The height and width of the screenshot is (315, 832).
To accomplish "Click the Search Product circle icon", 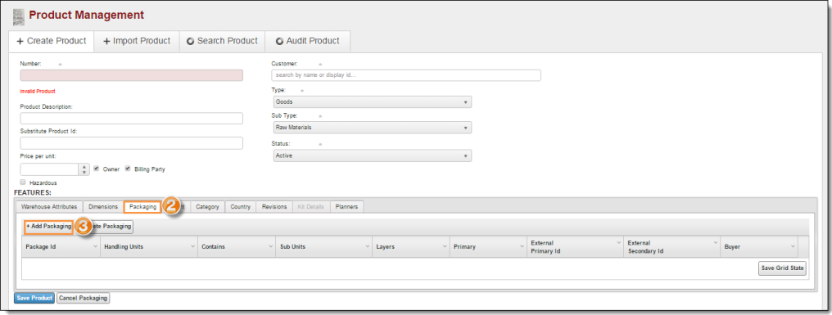I will click(x=191, y=42).
